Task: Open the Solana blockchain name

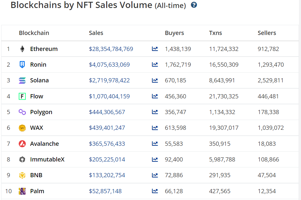Action: tap(39, 80)
